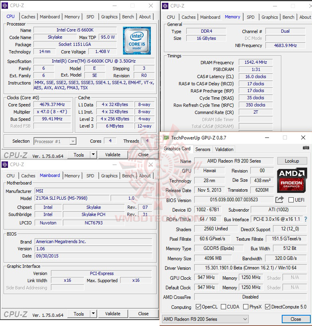Open About tab in top-left CPU-Z window
The image size is (312, 326).
[x=145, y=17]
